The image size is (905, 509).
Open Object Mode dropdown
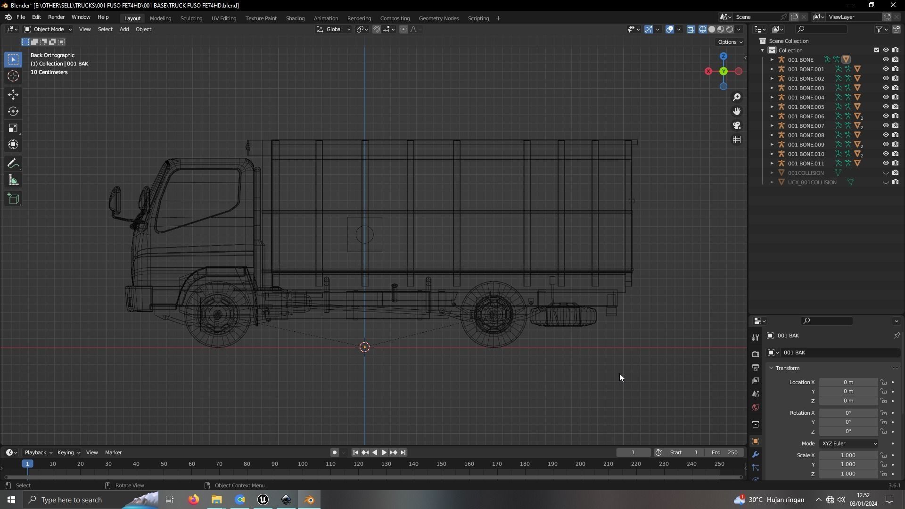(x=48, y=29)
